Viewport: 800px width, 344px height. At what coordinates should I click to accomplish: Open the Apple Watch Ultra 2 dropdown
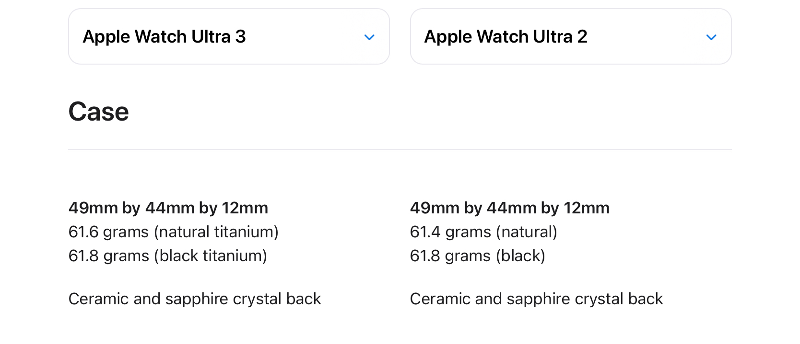point(571,36)
